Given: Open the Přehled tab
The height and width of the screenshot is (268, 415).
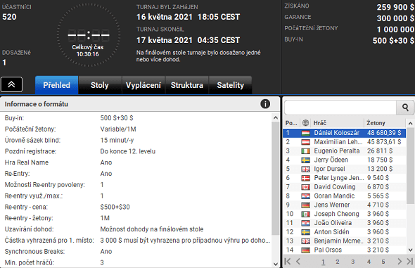Looking at the screenshot, I should [x=57, y=85].
